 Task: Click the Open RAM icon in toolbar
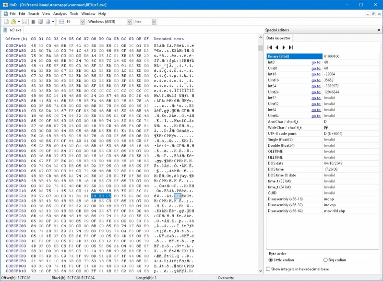[x=33, y=22]
